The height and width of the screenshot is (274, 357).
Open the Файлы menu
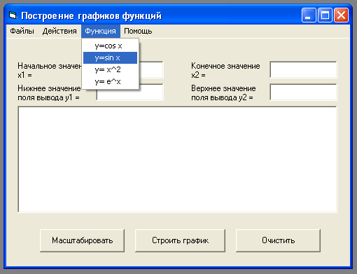22,31
